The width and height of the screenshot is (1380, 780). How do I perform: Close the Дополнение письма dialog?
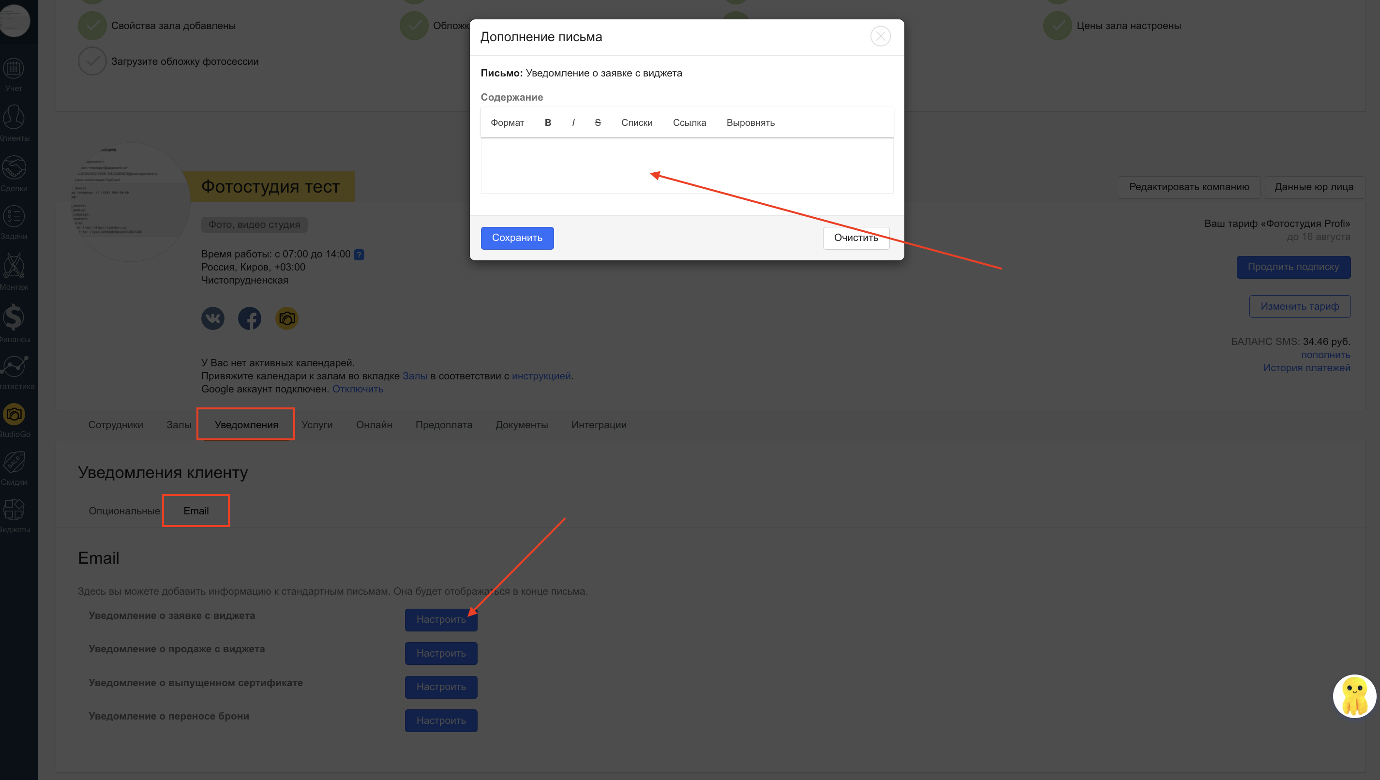(x=880, y=36)
